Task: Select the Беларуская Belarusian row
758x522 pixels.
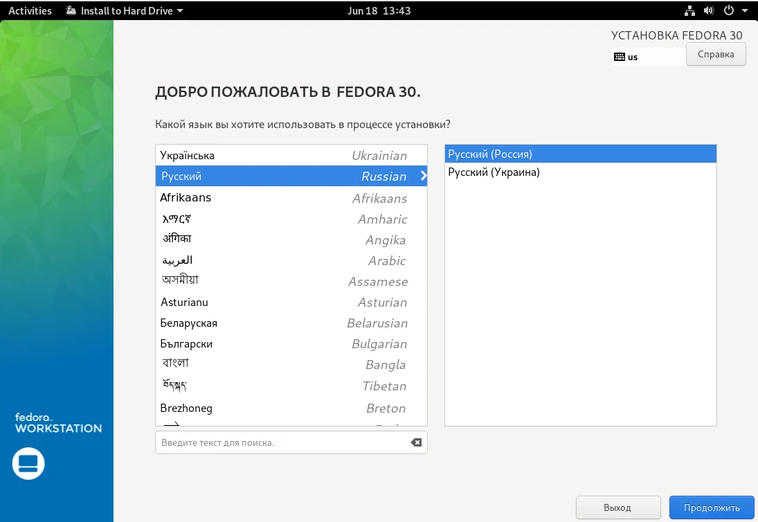Action: point(291,323)
